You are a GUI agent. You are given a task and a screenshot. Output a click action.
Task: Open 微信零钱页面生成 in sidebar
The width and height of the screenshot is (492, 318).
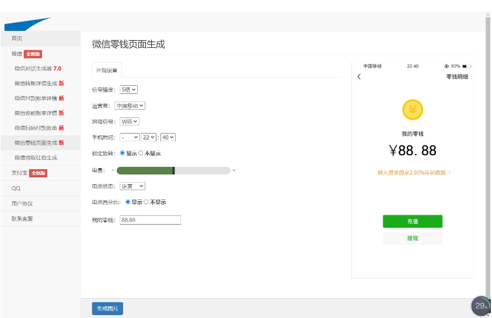pyautogui.click(x=40, y=143)
